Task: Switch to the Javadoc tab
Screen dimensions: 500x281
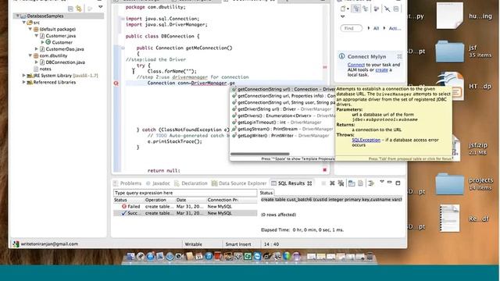Action: pyautogui.click(x=158, y=183)
